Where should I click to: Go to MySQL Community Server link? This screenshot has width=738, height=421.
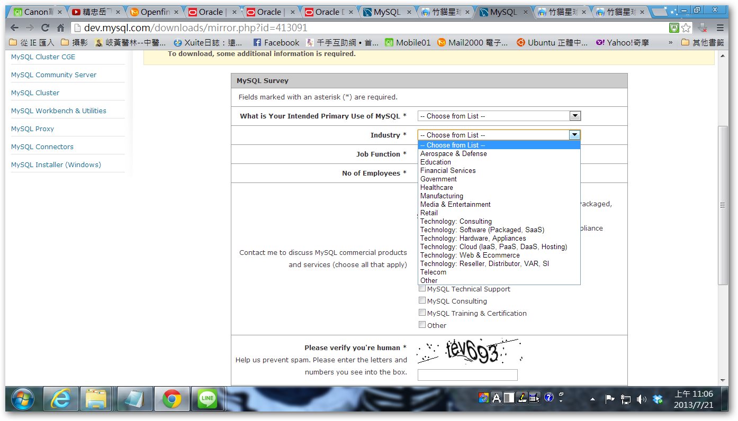pyautogui.click(x=54, y=75)
